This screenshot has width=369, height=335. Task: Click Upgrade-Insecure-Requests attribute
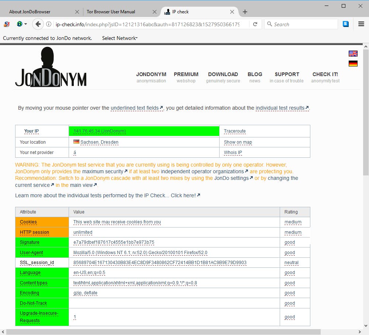click(42, 317)
